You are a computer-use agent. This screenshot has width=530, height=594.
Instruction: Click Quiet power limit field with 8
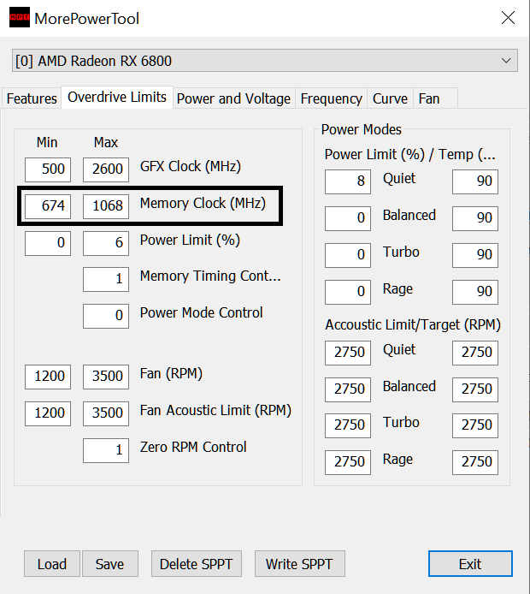click(348, 181)
